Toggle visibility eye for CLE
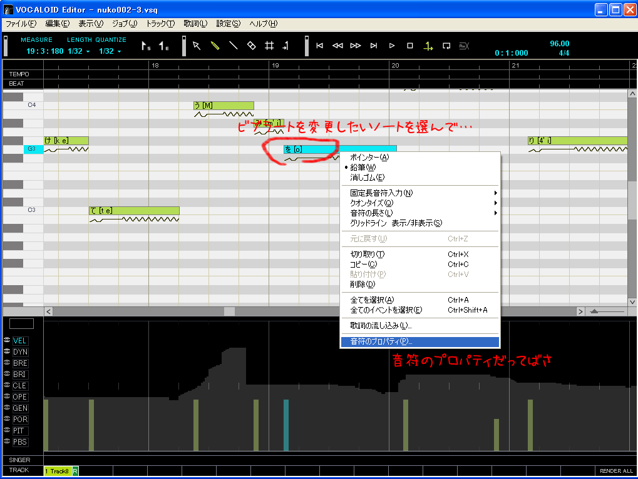 pos(7,385)
